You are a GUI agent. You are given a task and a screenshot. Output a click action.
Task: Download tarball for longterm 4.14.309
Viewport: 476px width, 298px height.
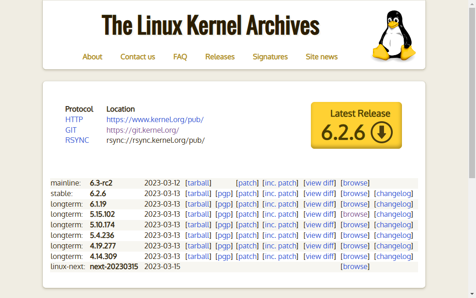198,257
